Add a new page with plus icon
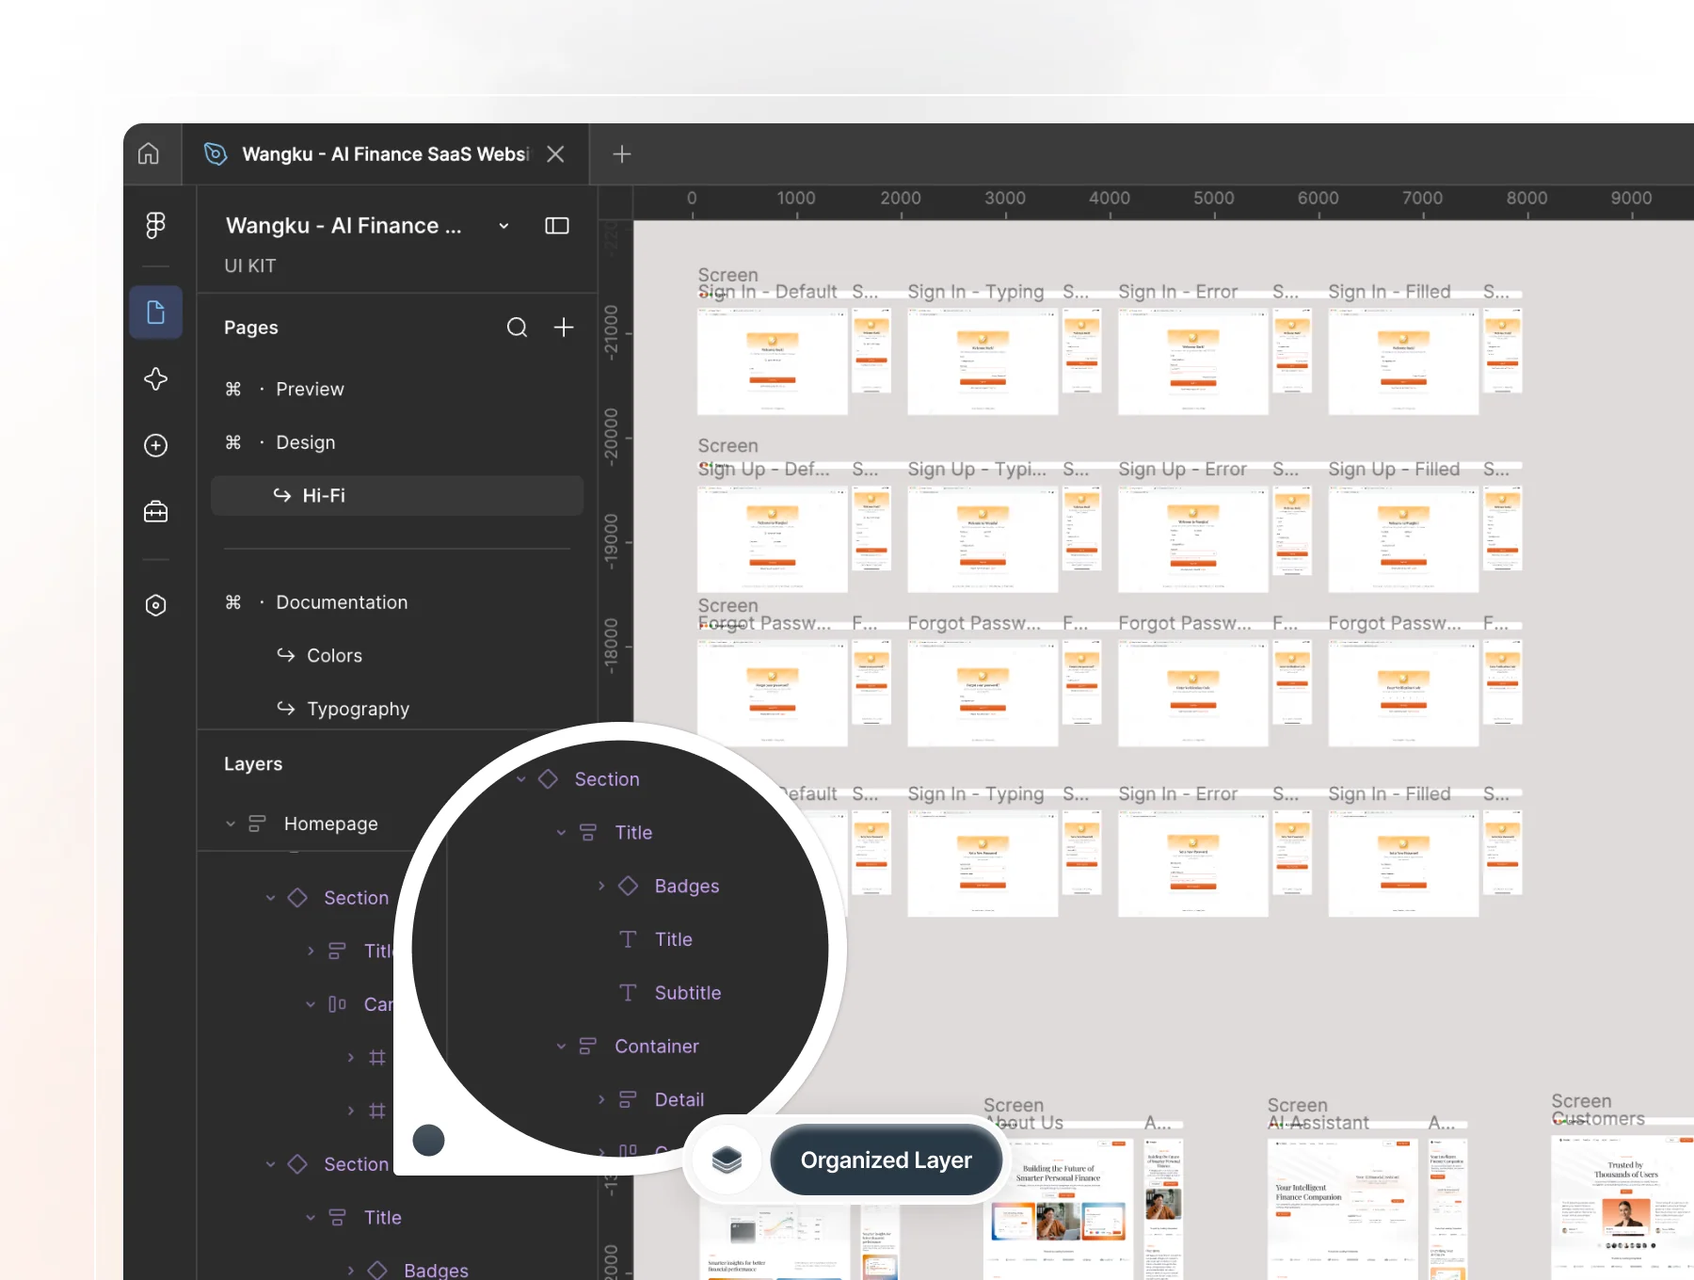The width and height of the screenshot is (1694, 1280). (564, 328)
